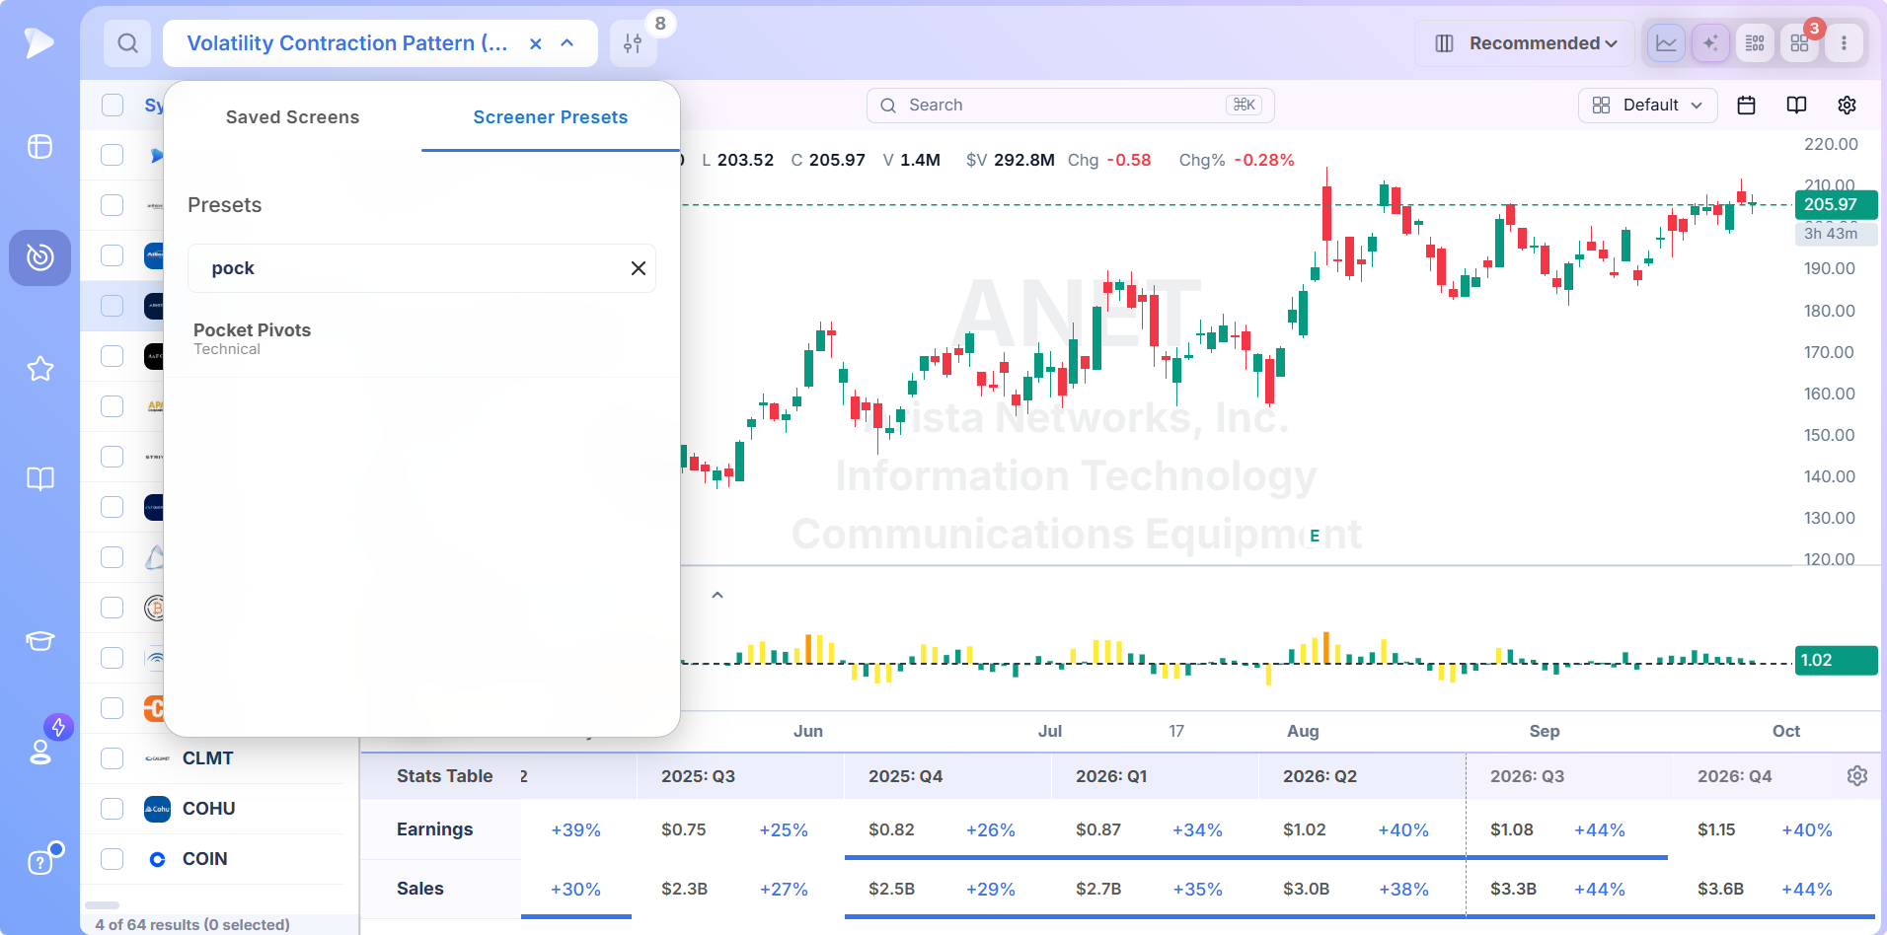1887x935 pixels.
Task: Open the favorites star sidebar icon
Action: coord(39,369)
